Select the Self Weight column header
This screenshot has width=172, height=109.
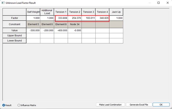pos(33,12)
